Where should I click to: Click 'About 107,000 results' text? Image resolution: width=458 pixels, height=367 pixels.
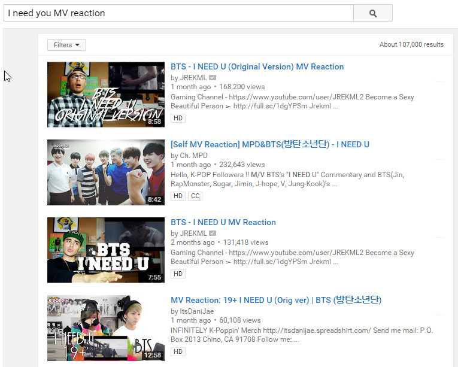click(411, 44)
